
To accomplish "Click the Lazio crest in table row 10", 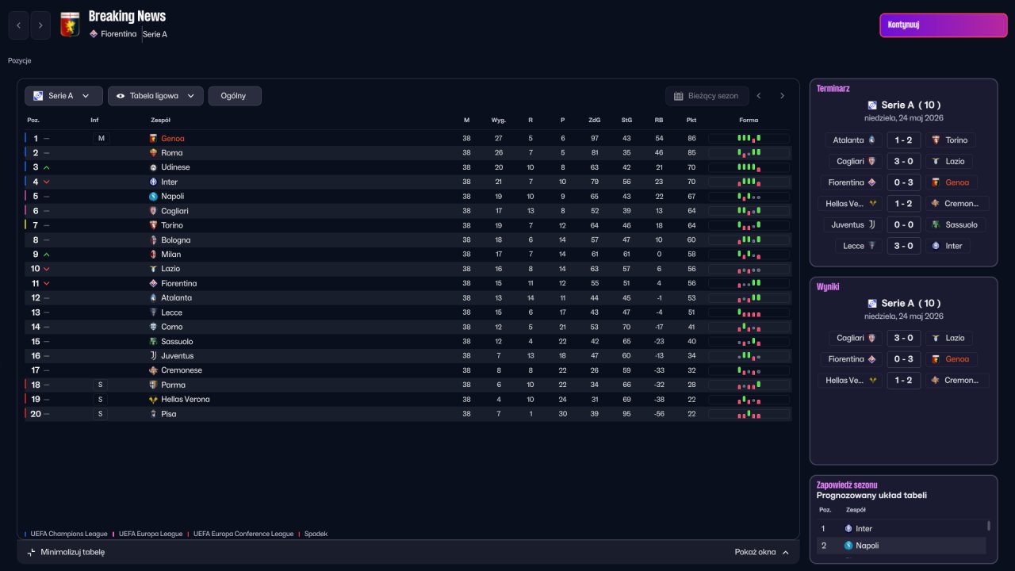I will click(153, 269).
